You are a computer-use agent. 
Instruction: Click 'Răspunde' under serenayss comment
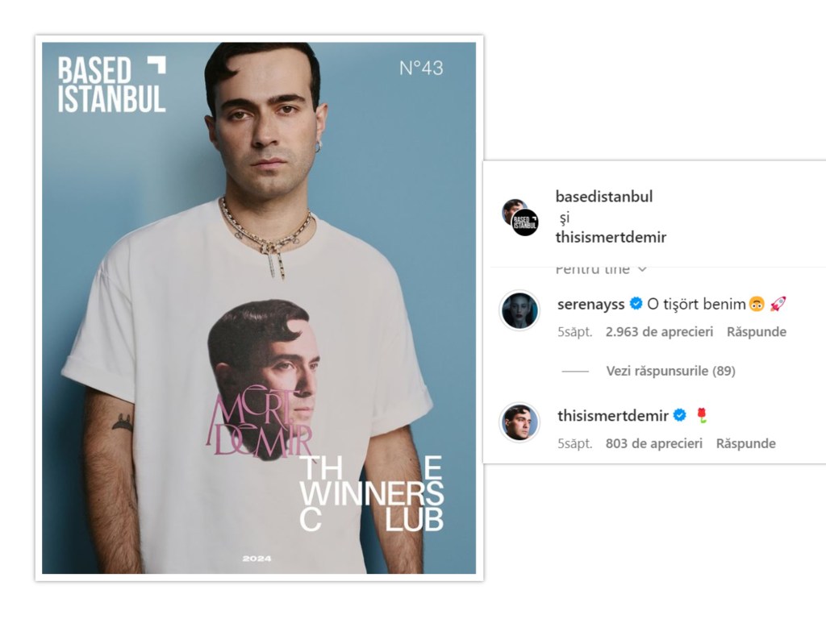(757, 332)
